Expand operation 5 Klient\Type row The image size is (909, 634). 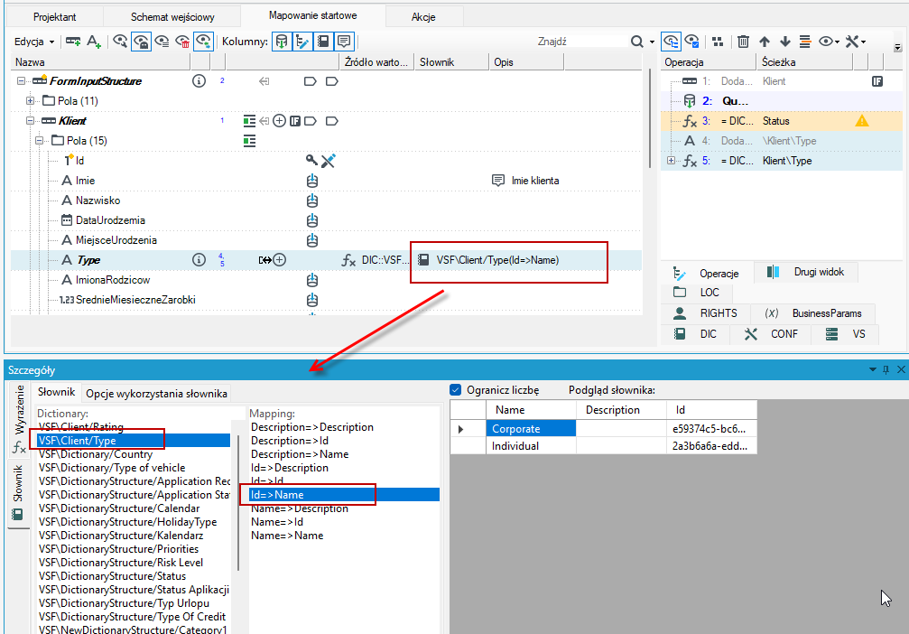672,161
